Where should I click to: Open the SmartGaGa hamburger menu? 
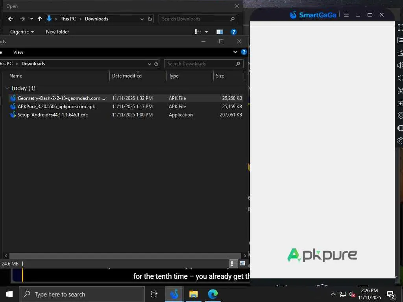coord(346,15)
